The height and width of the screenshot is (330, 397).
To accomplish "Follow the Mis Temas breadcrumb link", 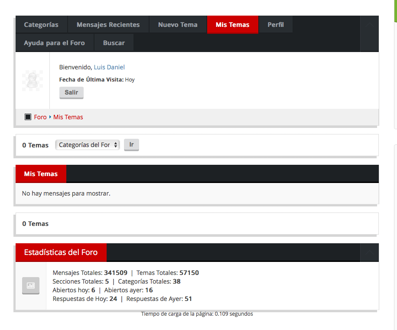I will pyautogui.click(x=68, y=117).
